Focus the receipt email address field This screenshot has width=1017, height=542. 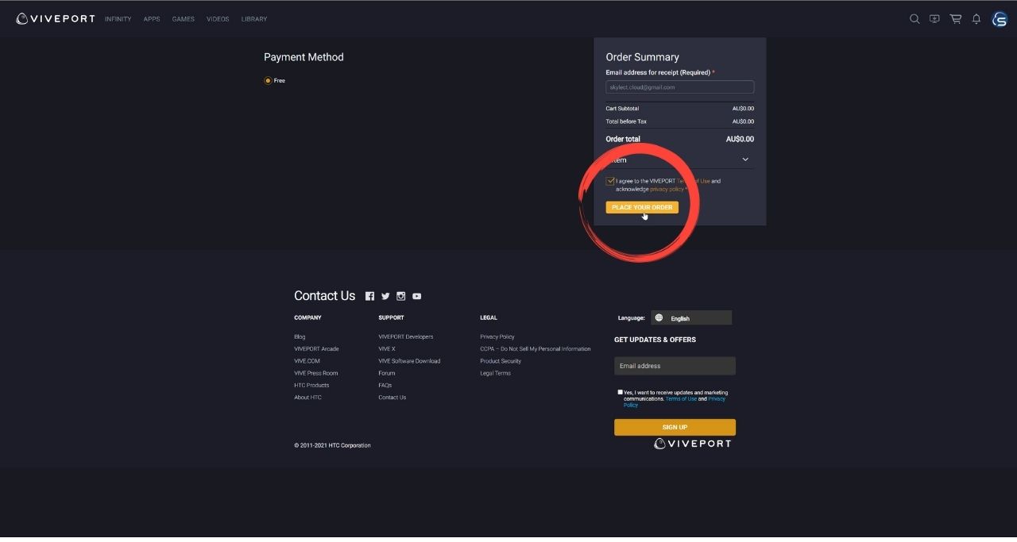pos(680,87)
